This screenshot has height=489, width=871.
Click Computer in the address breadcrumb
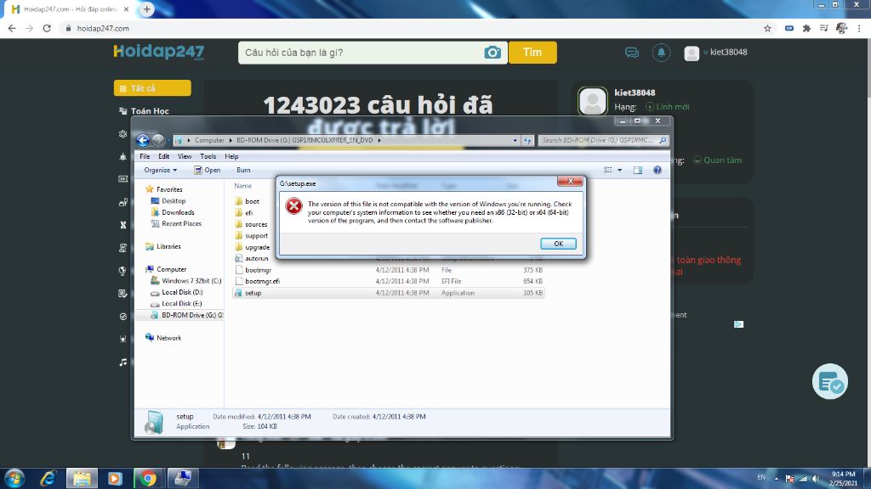pyautogui.click(x=209, y=140)
